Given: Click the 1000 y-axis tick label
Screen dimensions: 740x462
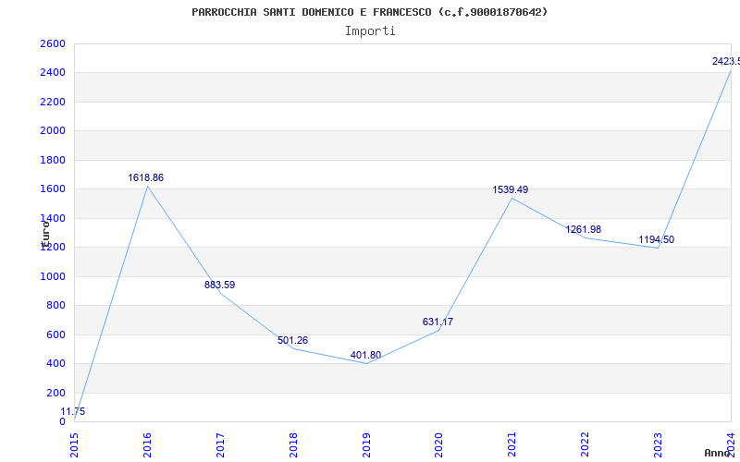Looking at the screenshot, I should point(53,276).
